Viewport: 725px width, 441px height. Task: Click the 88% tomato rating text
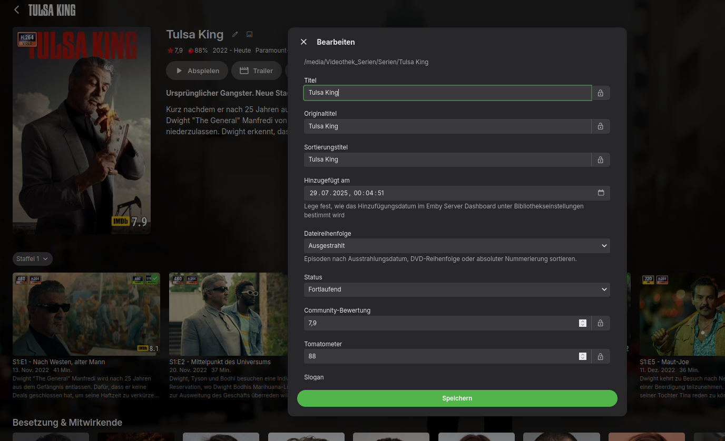198,51
